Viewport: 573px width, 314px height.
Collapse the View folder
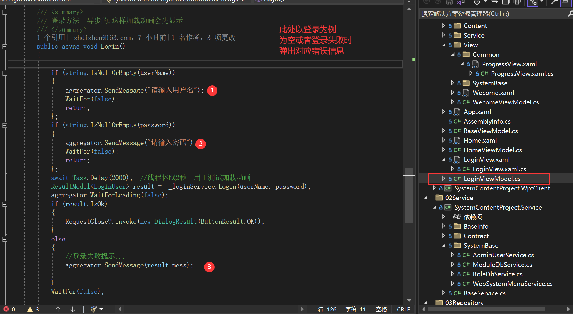[443, 45]
